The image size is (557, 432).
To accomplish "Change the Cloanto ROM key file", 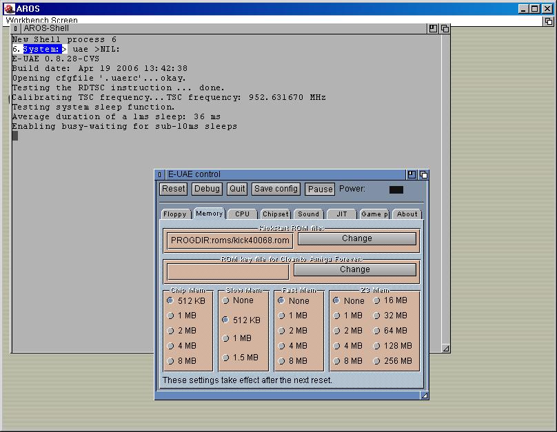I will [355, 269].
